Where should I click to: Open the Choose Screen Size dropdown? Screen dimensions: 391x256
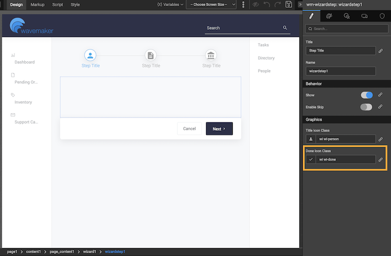pyautogui.click(x=211, y=4)
